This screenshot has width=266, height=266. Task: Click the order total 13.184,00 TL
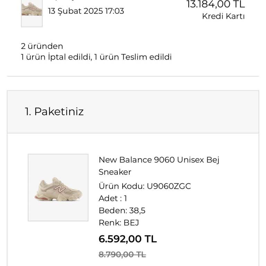point(215,5)
